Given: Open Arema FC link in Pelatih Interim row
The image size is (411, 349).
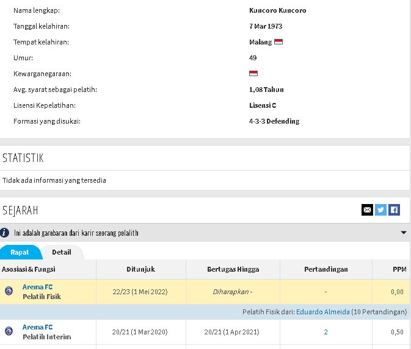Looking at the screenshot, I should pos(37,327).
